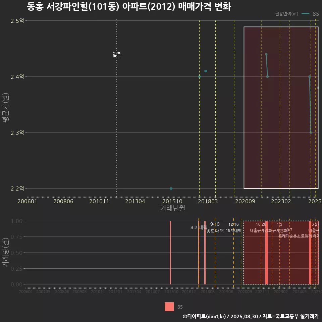Screen dimensions: 322x322
Task: Click the 1.00 volume axis label
Action: pyautogui.click(x=16, y=221)
